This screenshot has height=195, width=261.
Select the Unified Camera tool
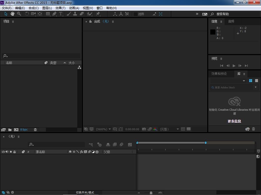pyautogui.click(x=33, y=14)
